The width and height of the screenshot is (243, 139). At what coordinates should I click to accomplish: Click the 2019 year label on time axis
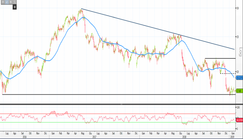click(233, 137)
